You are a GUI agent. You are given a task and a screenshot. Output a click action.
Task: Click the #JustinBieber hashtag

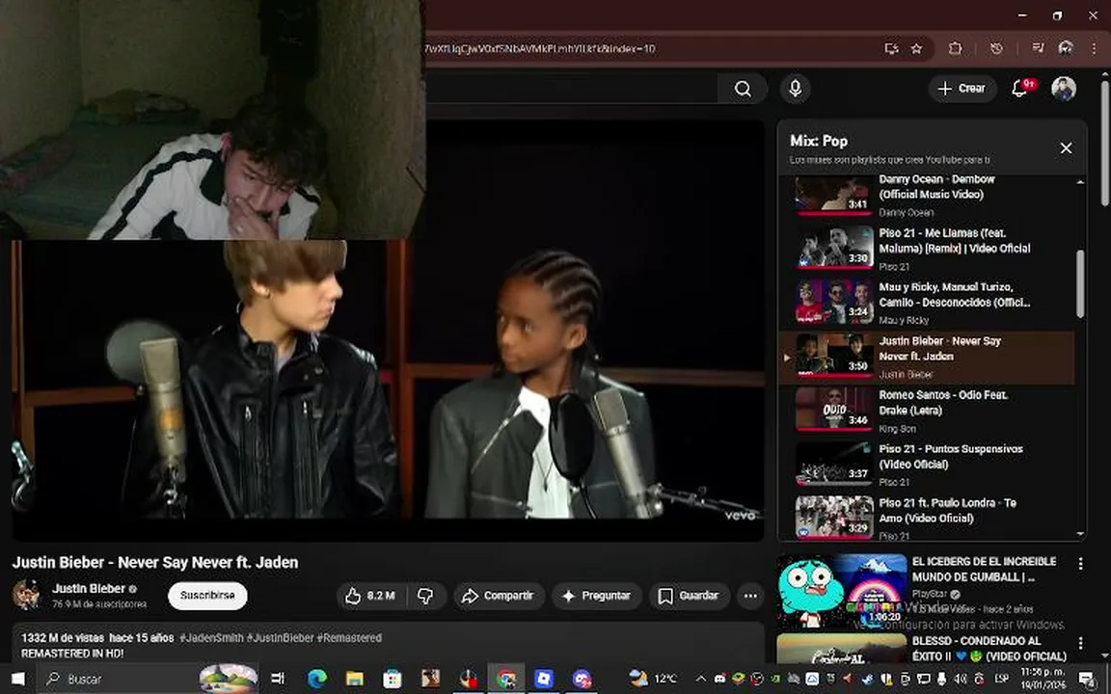[x=280, y=638]
